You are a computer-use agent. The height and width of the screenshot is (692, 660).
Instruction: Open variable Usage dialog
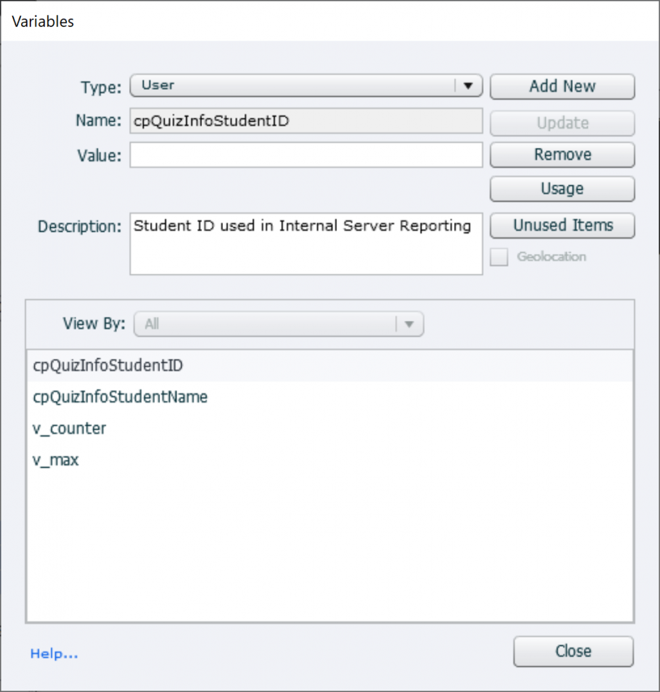click(562, 189)
